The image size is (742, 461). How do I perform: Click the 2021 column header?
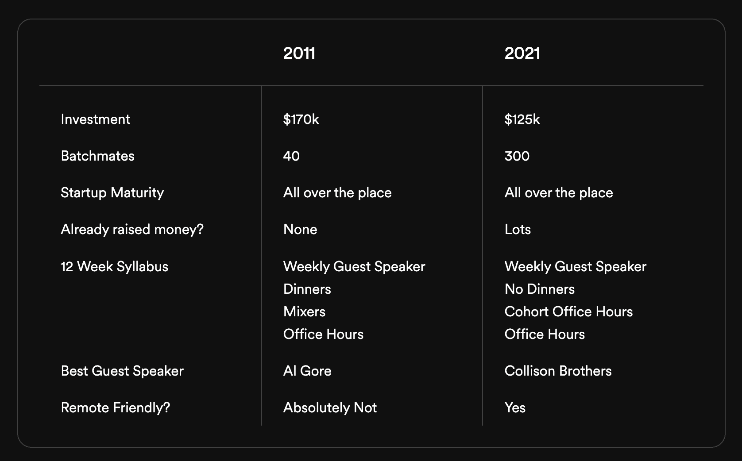pyautogui.click(x=522, y=54)
